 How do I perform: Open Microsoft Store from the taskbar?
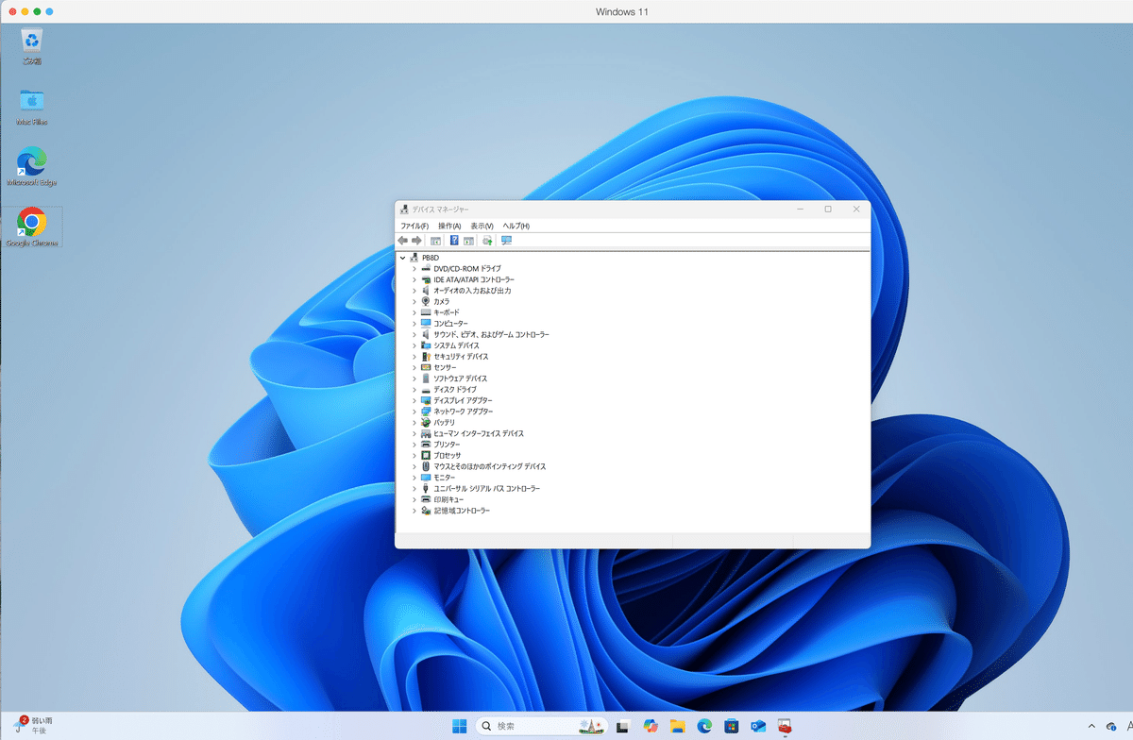pyautogui.click(x=731, y=726)
